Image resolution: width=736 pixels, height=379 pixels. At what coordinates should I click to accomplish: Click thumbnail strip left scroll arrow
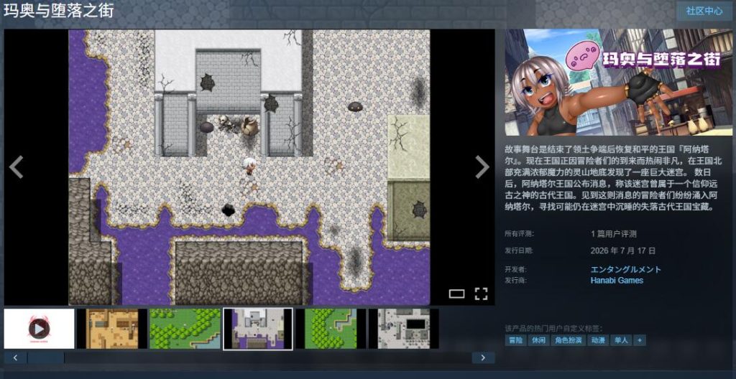click(16, 358)
